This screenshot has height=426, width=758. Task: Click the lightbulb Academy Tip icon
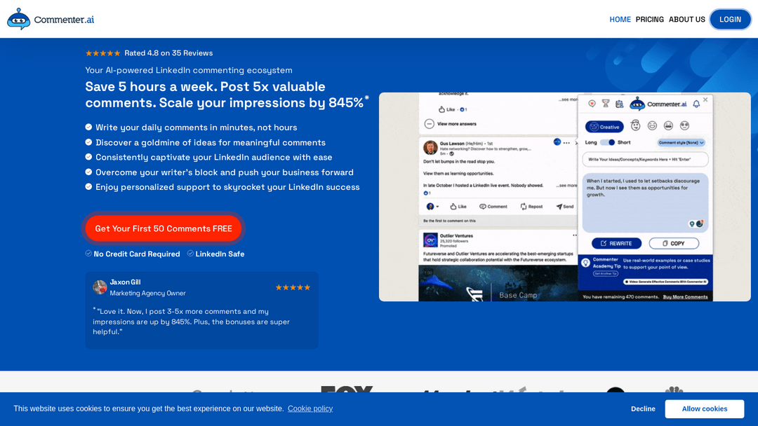click(585, 263)
